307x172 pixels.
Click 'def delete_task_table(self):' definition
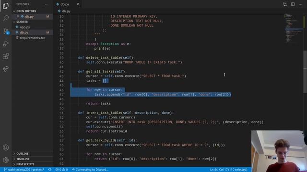point(106,58)
